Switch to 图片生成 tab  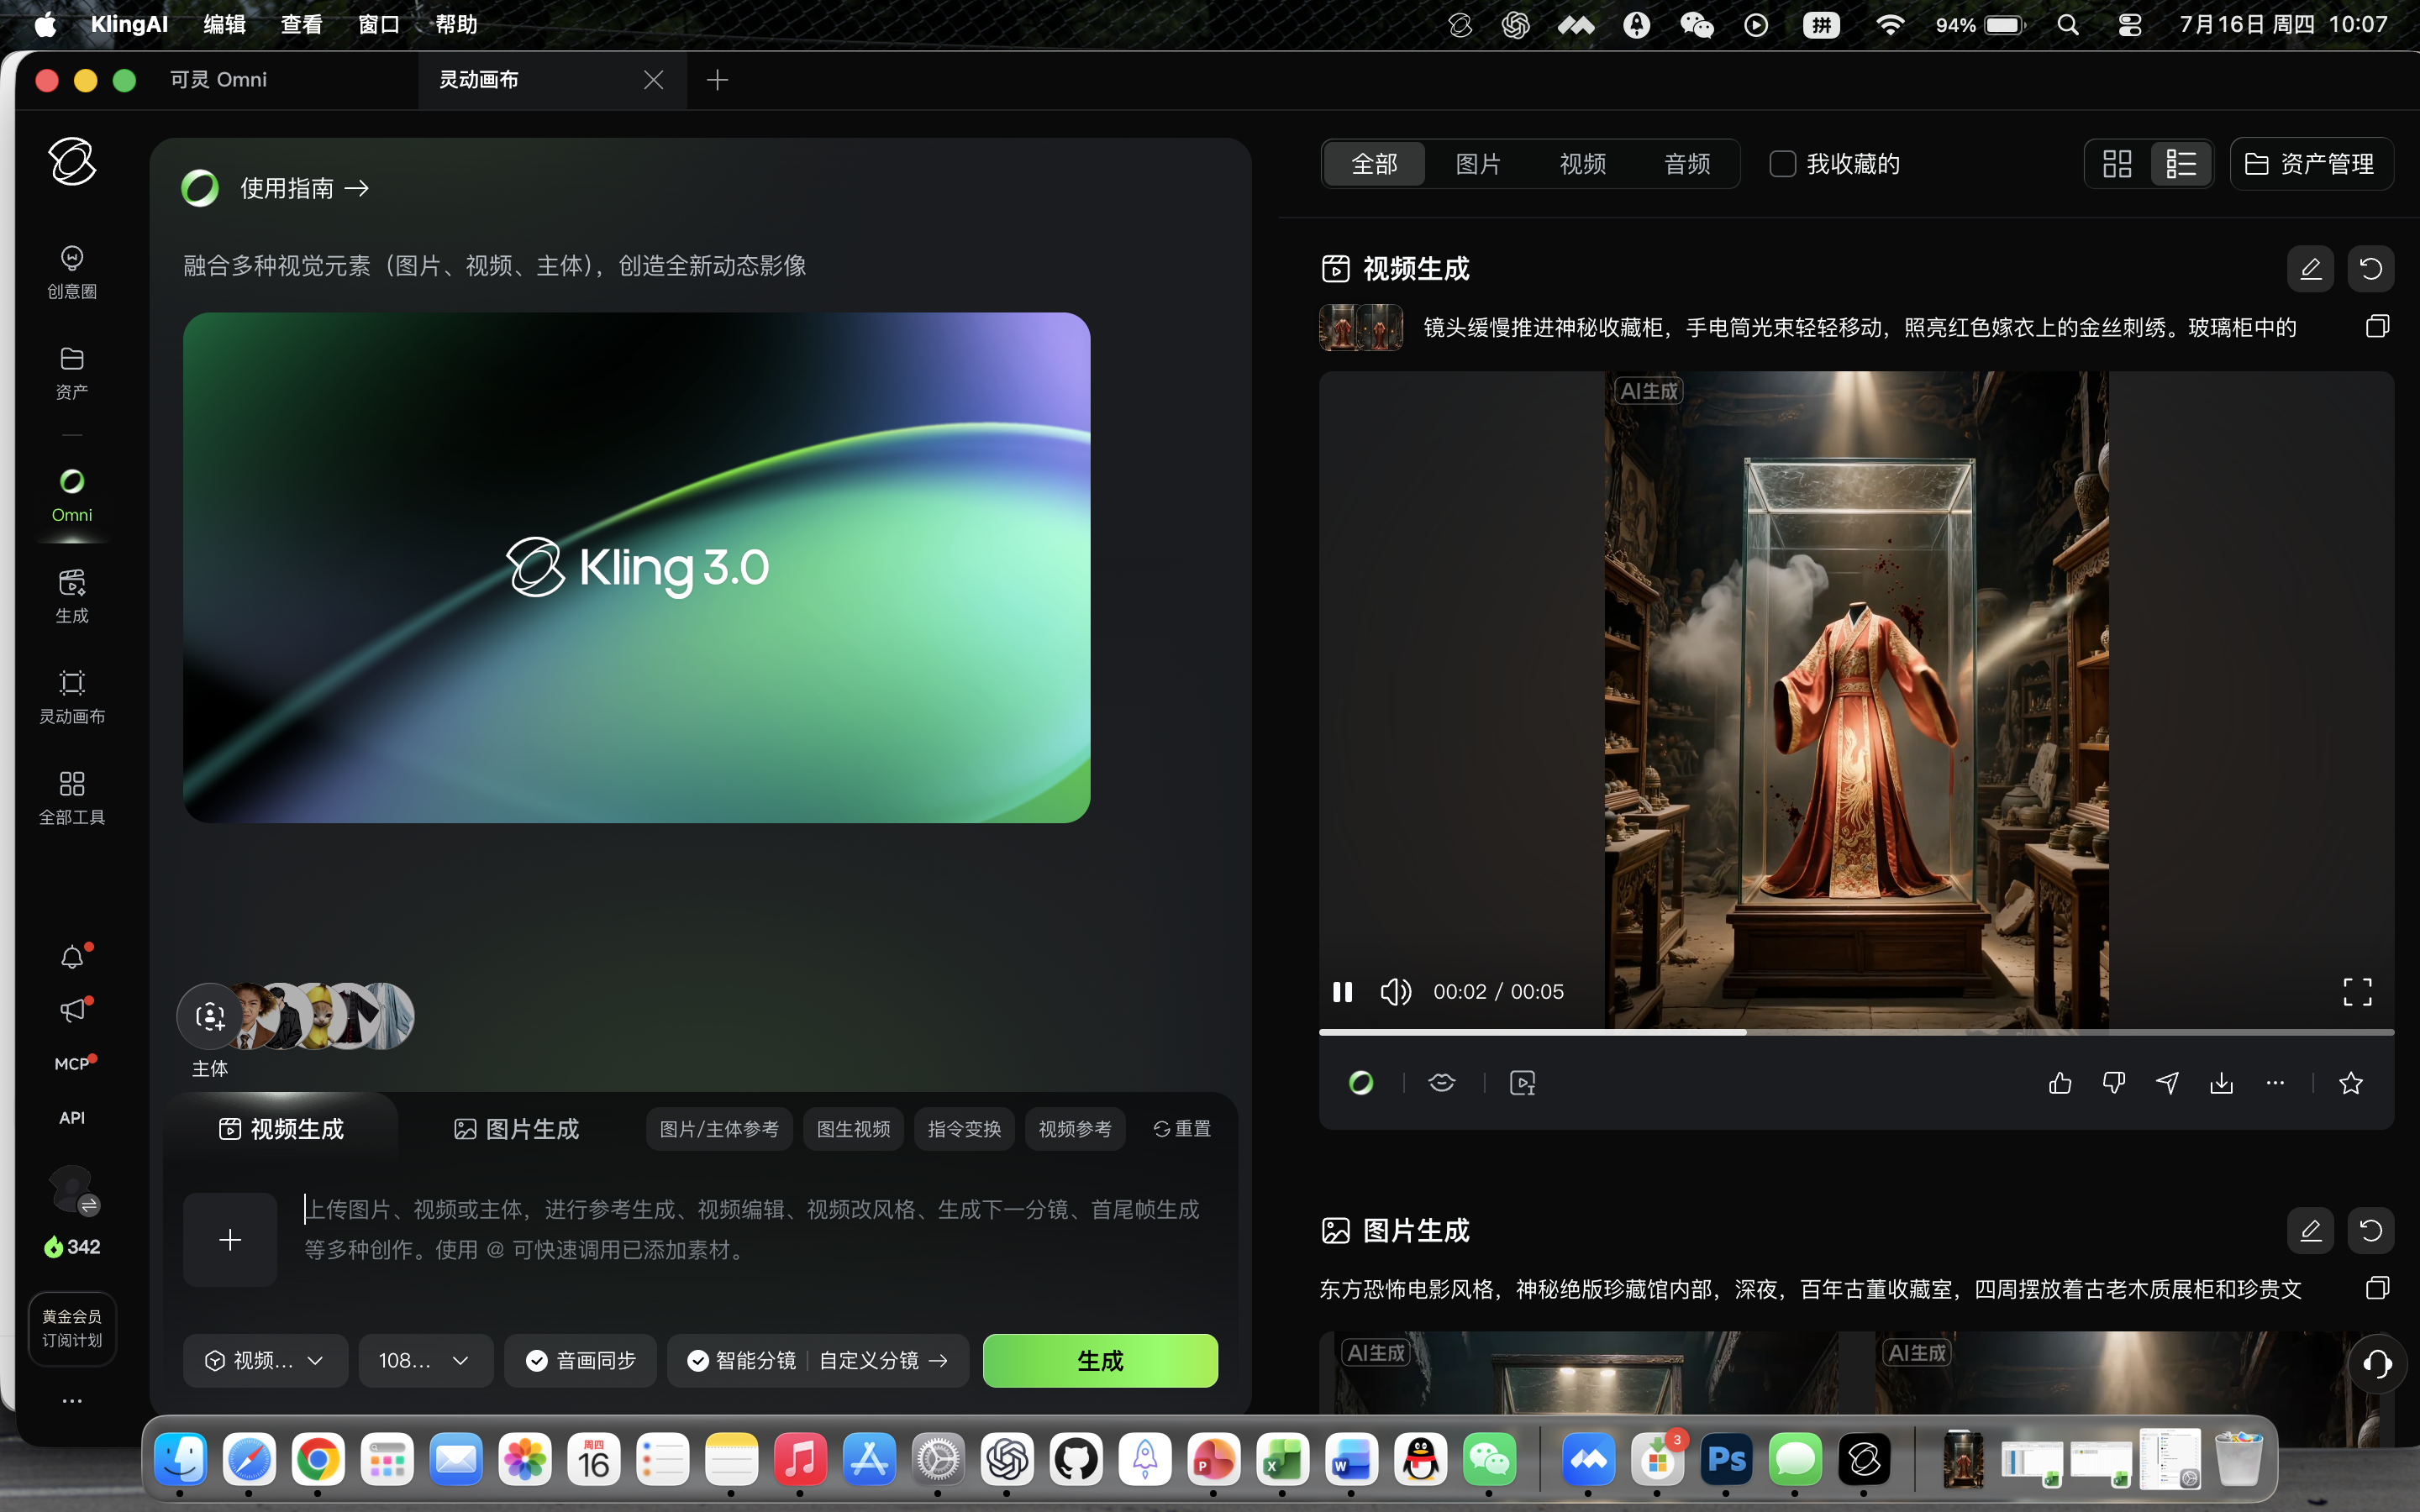517,1129
